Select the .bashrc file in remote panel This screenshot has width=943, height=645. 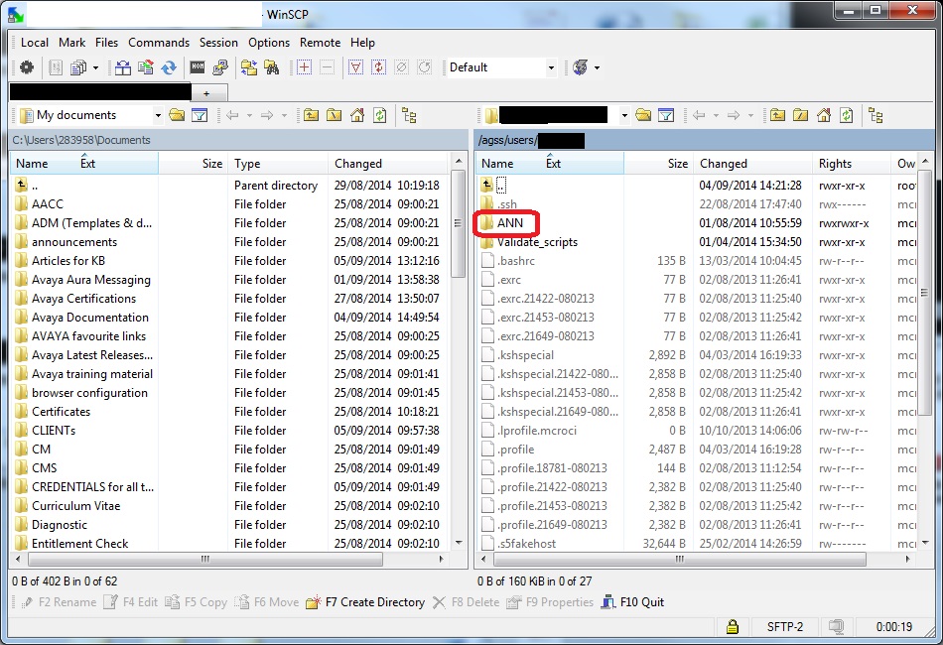click(x=516, y=261)
